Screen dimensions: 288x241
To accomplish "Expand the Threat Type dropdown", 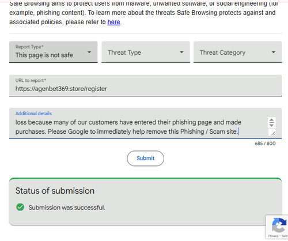I will click(146, 52).
